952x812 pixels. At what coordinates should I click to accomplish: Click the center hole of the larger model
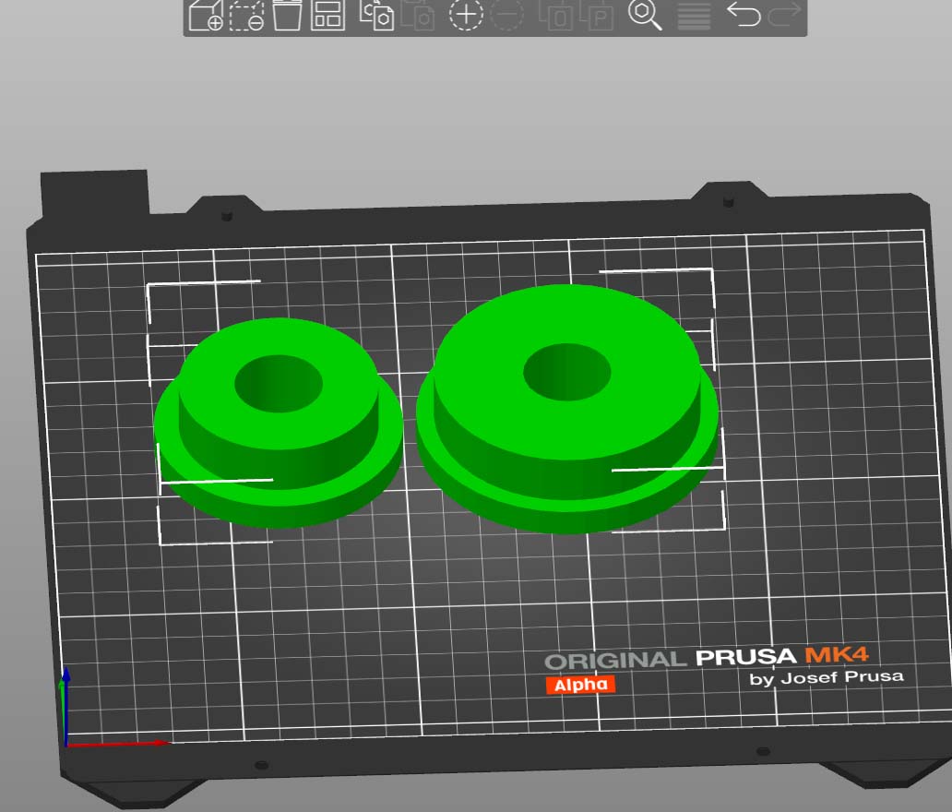tap(567, 372)
